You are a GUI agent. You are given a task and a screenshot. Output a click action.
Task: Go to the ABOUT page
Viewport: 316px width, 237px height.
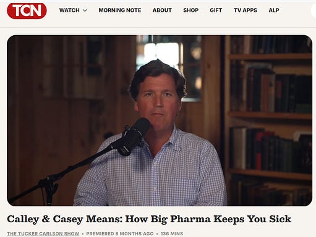click(x=162, y=10)
